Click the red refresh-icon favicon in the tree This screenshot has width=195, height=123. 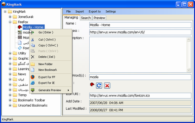(x=19, y=27)
